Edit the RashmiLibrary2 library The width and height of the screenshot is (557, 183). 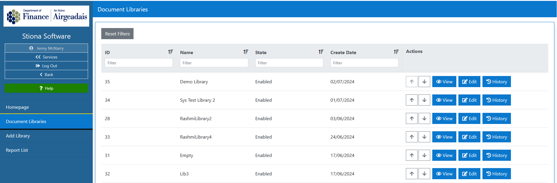[469, 118]
